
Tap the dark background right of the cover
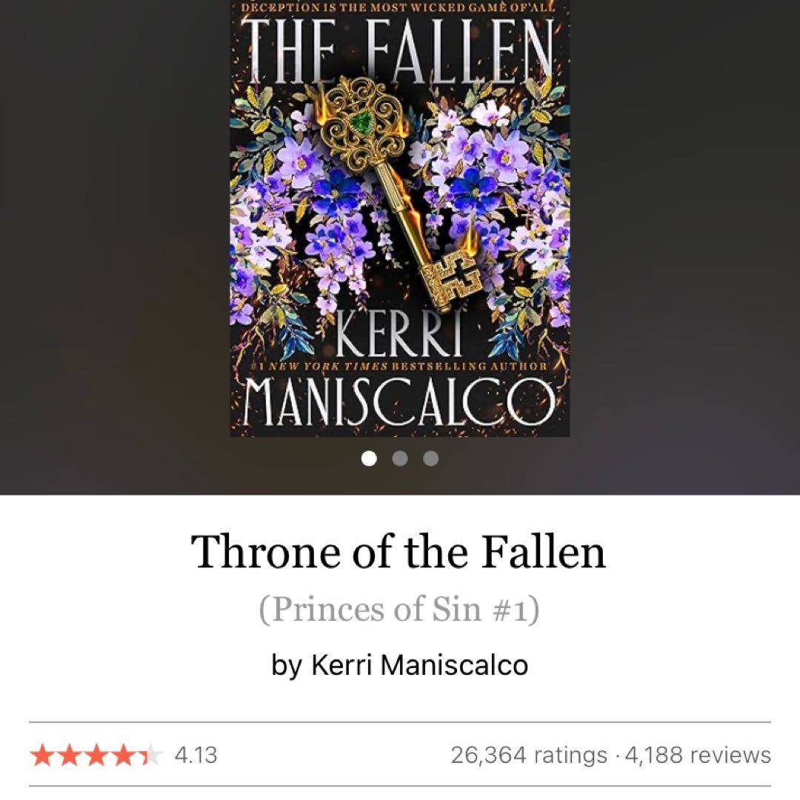[684, 245]
